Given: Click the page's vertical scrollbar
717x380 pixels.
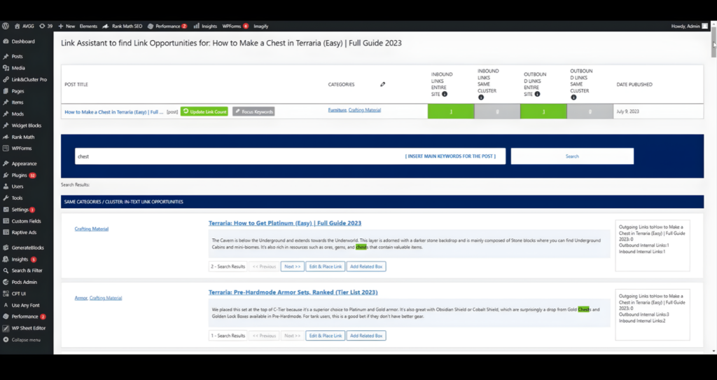Looking at the screenshot, I should pos(713,49).
